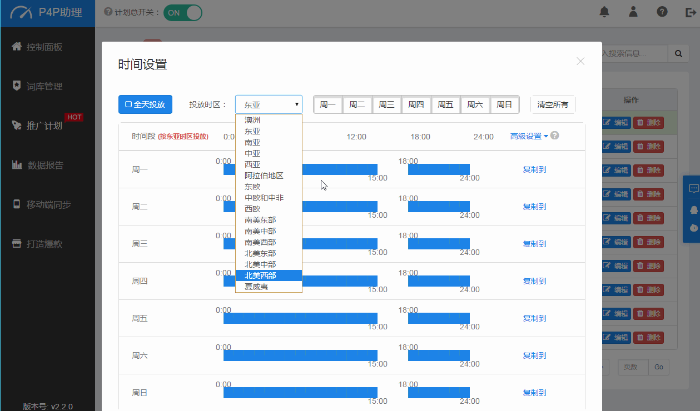700x411 pixels.
Task: Click 复制到 link for 周一
Action: point(534,169)
